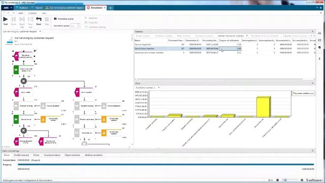Image resolution: width=325 pixels, height=183 pixels.
Task: Open the Contents ribbon tab
Action: coord(32,13)
